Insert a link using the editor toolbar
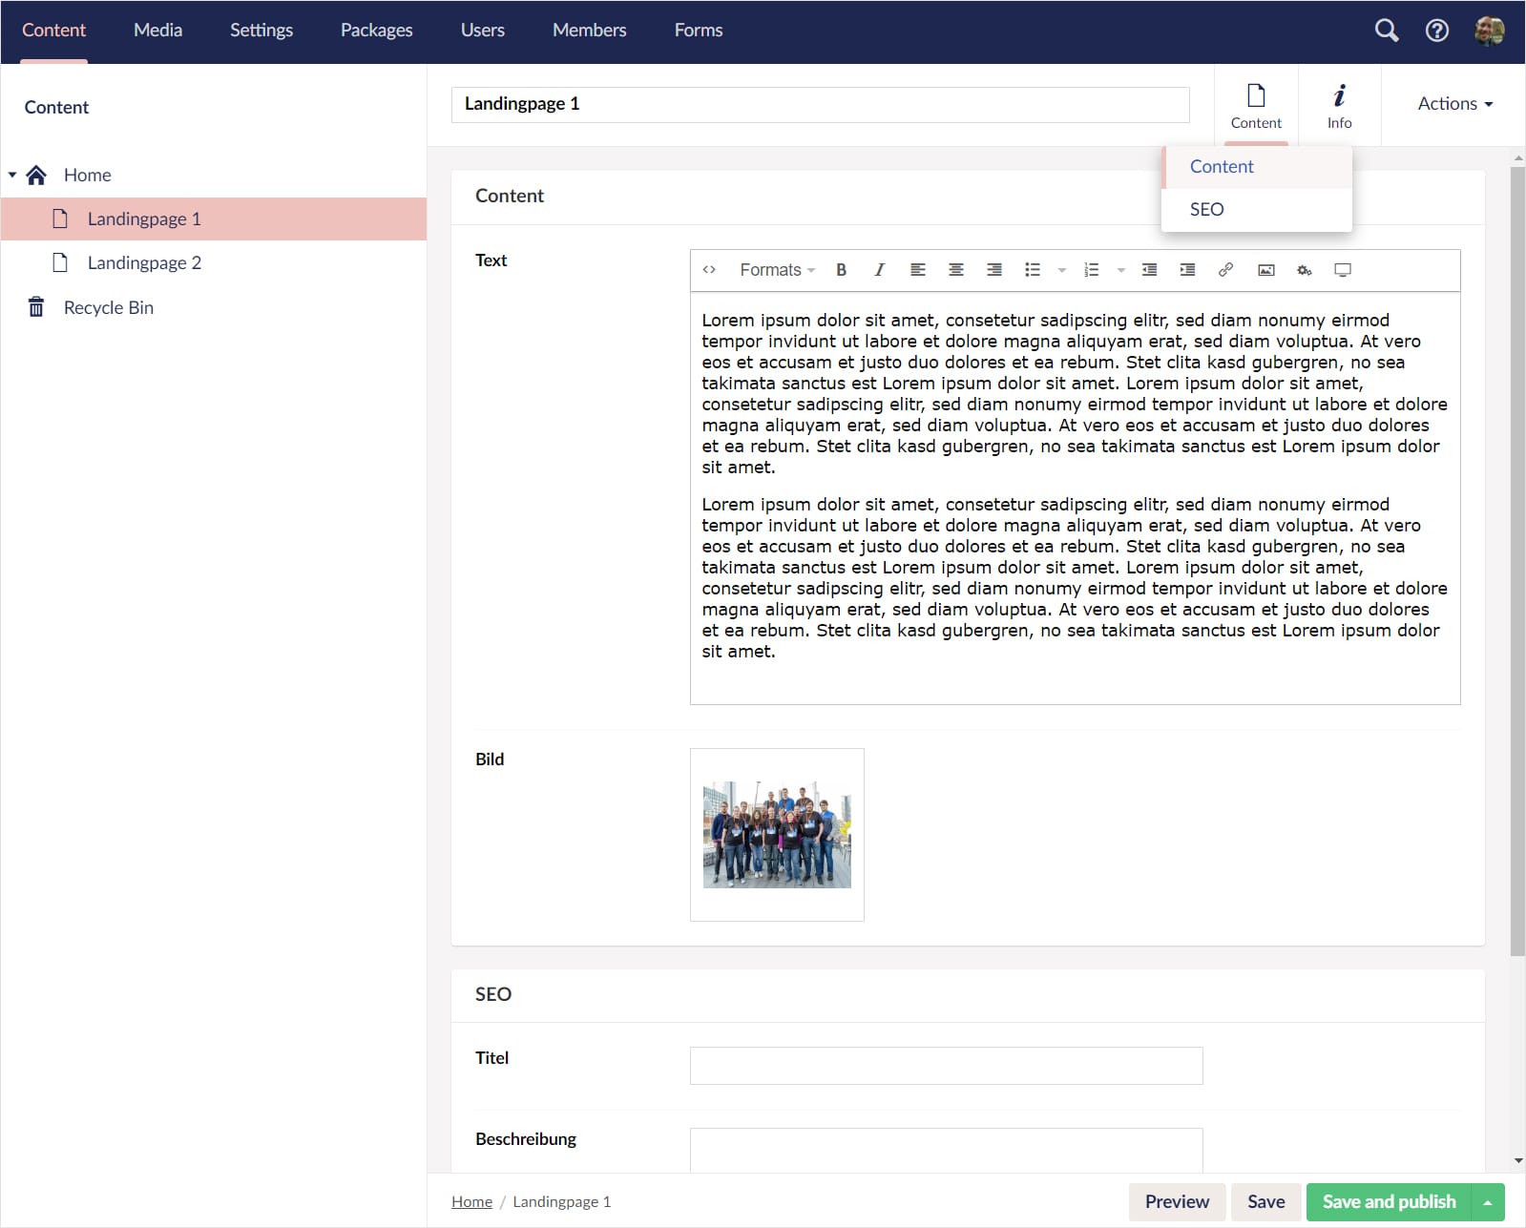Screen dimensions: 1526x1228 [x=1225, y=270]
